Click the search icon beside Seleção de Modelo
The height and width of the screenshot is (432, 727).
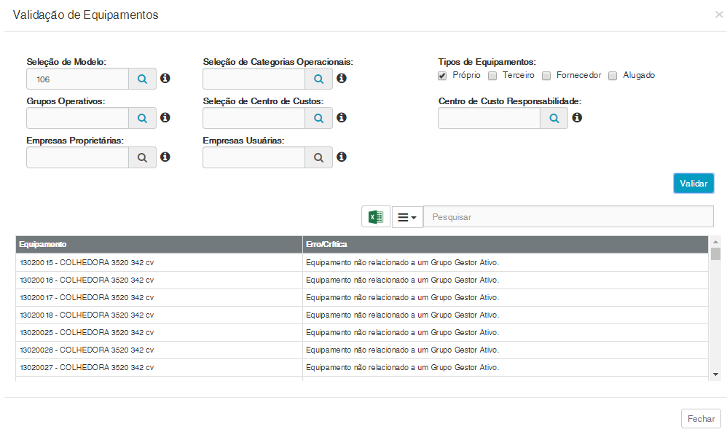coord(143,79)
